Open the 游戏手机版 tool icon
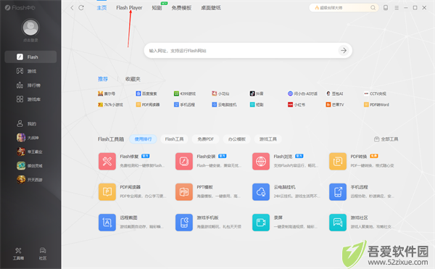Image resolution: width=435 pixels, height=269 pixels. pos(184,222)
